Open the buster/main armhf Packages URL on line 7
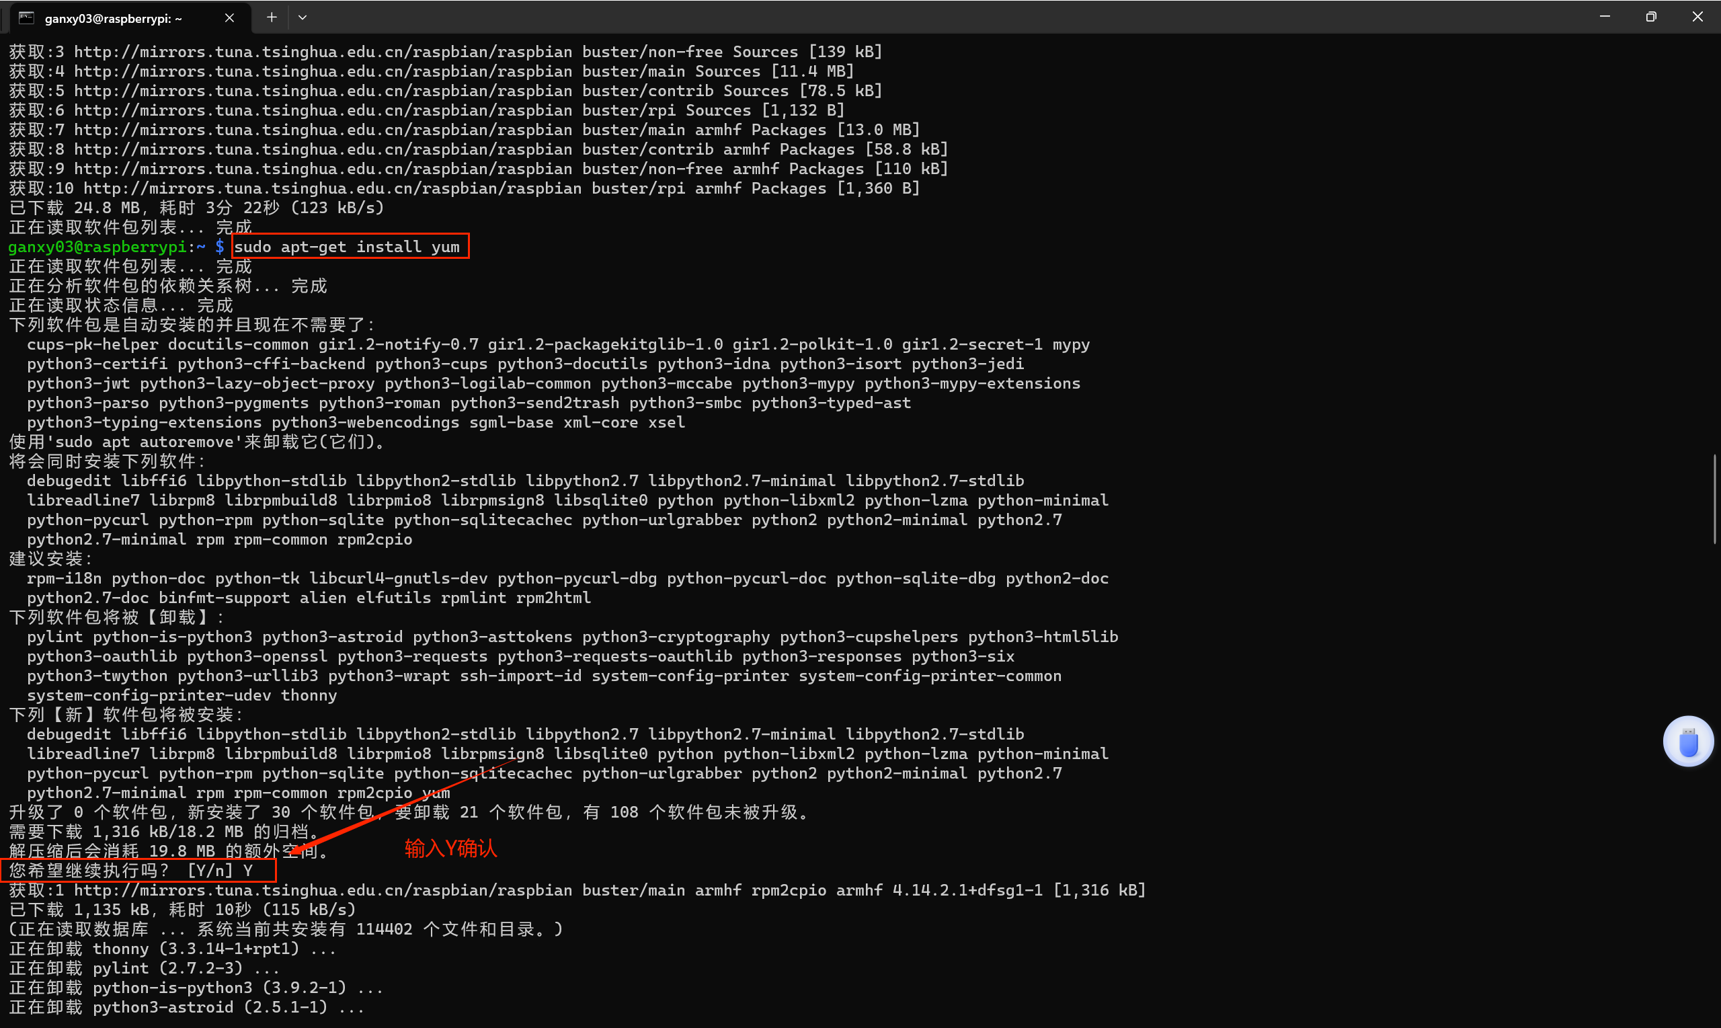 (x=323, y=130)
